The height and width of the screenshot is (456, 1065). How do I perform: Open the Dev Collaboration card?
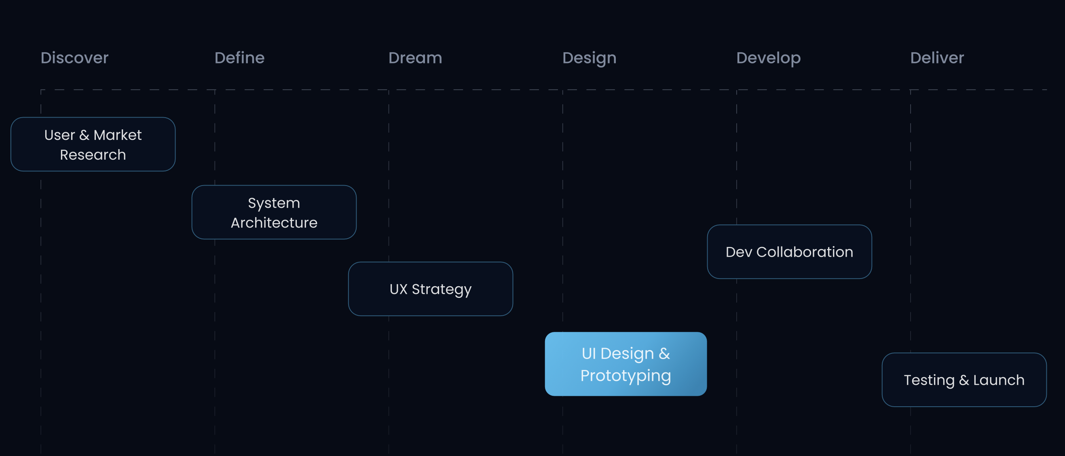(789, 252)
